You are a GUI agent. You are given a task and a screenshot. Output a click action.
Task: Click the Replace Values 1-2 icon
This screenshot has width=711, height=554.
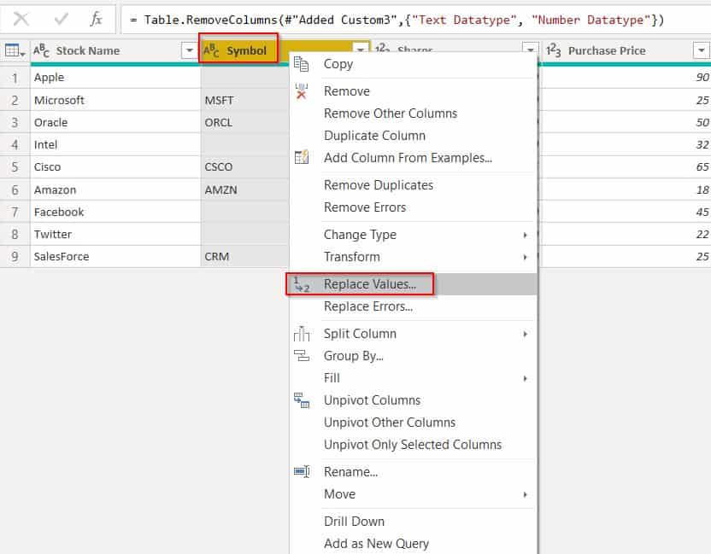302,284
